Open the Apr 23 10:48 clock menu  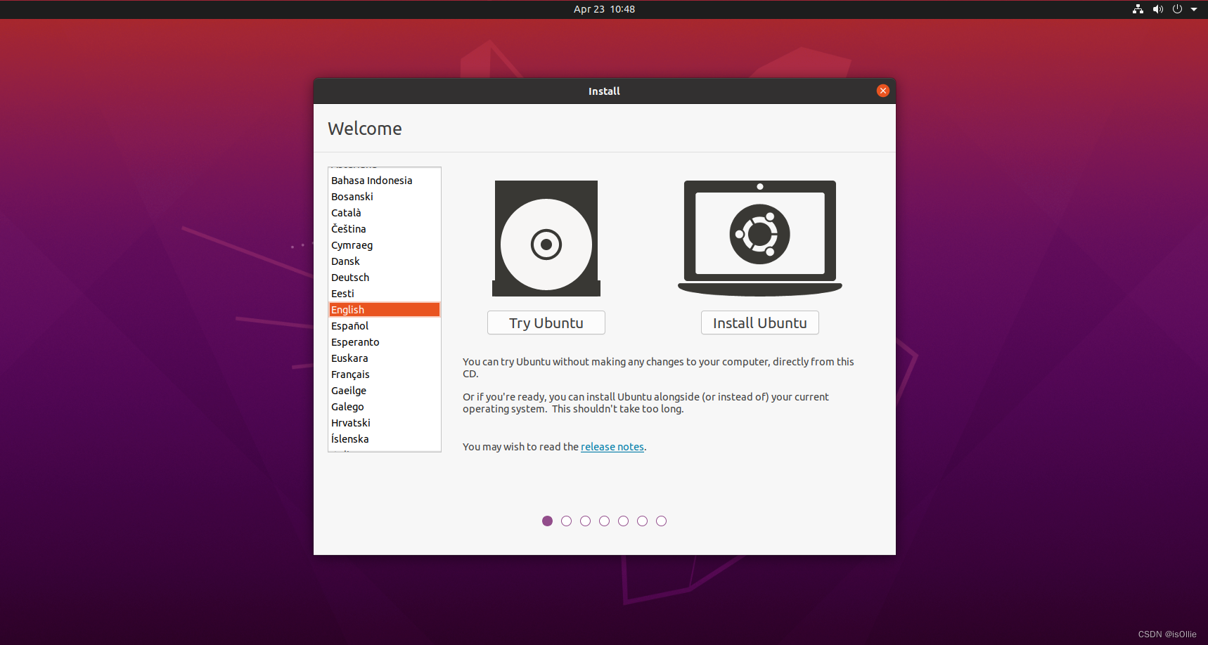pyautogui.click(x=604, y=9)
